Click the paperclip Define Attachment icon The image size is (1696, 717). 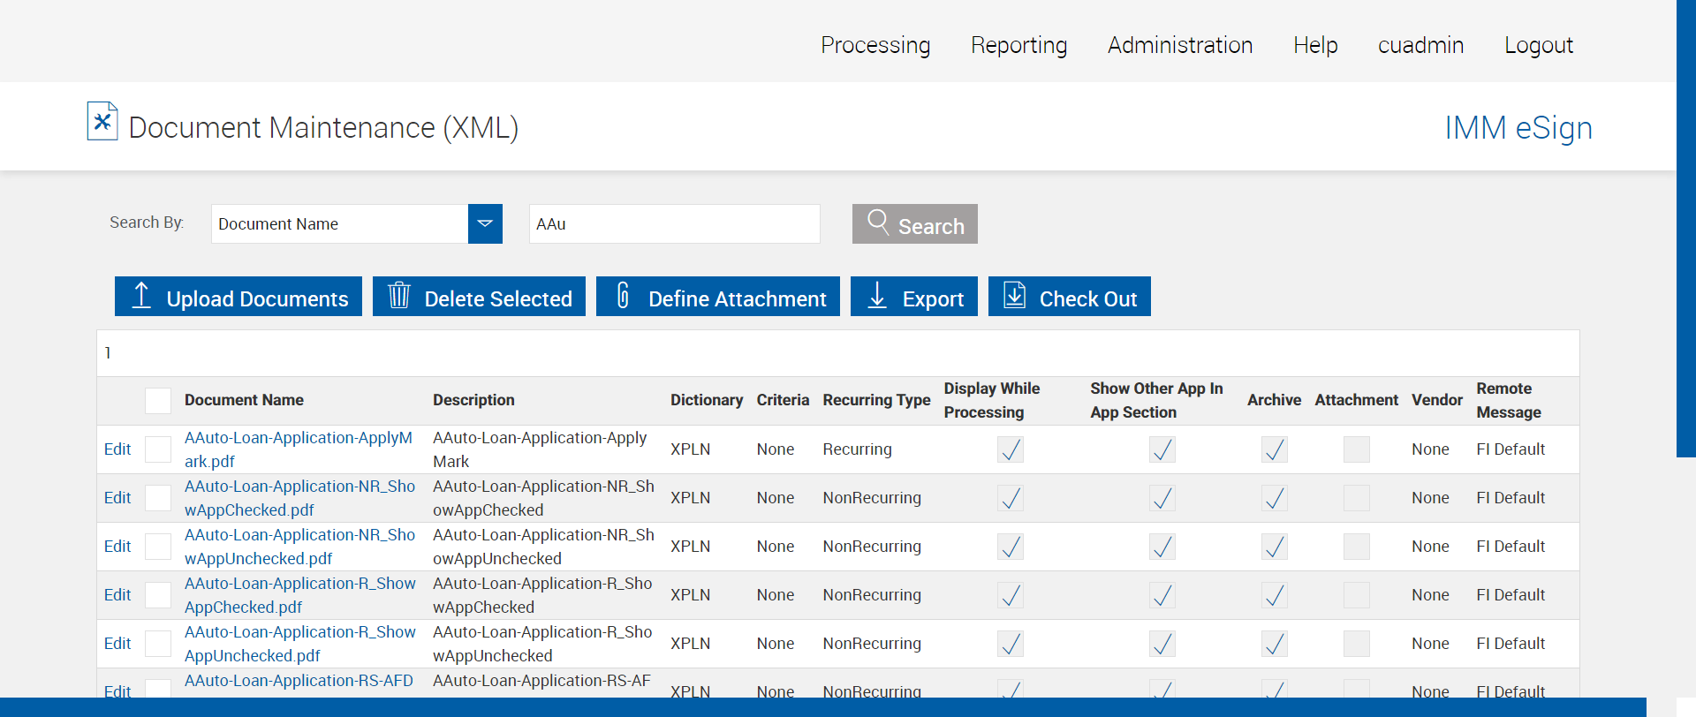point(623,296)
